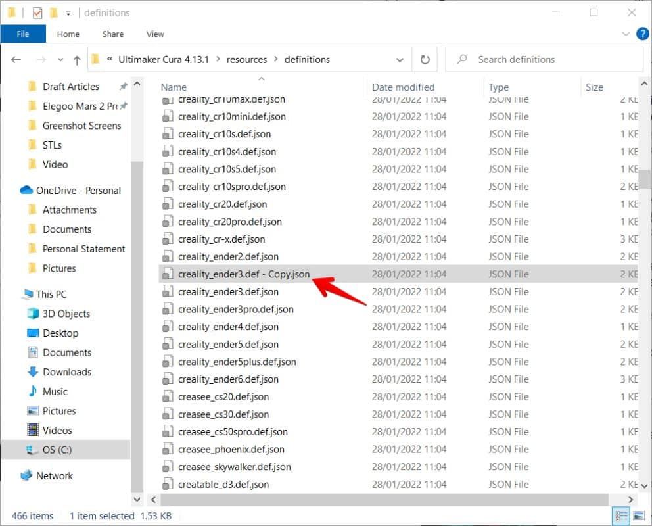Open Help with the question mark icon
This screenshot has width=652, height=526.
click(642, 34)
